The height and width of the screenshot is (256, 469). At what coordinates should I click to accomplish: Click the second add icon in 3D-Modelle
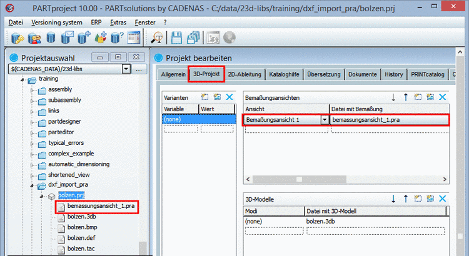pyautogui.click(x=430, y=199)
